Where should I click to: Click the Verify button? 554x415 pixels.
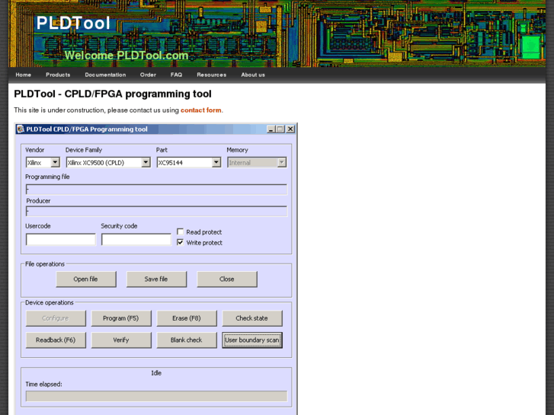point(121,340)
